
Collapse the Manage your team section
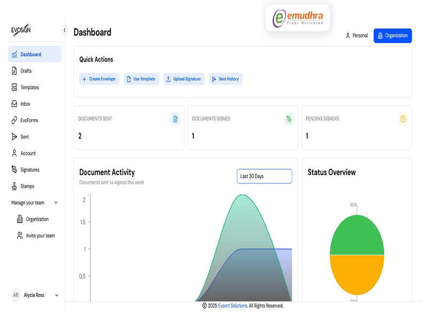click(56, 203)
